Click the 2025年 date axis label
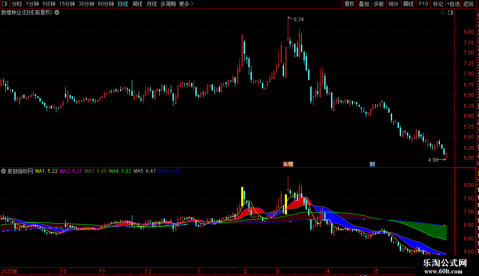The height and width of the screenshot is (276, 479). 9,271
